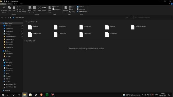Select haldi nd mehndi in navigation pane

(11, 37)
